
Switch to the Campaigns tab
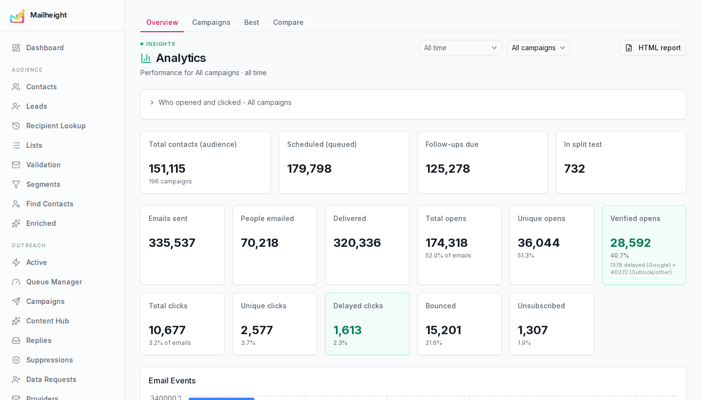[x=211, y=22]
